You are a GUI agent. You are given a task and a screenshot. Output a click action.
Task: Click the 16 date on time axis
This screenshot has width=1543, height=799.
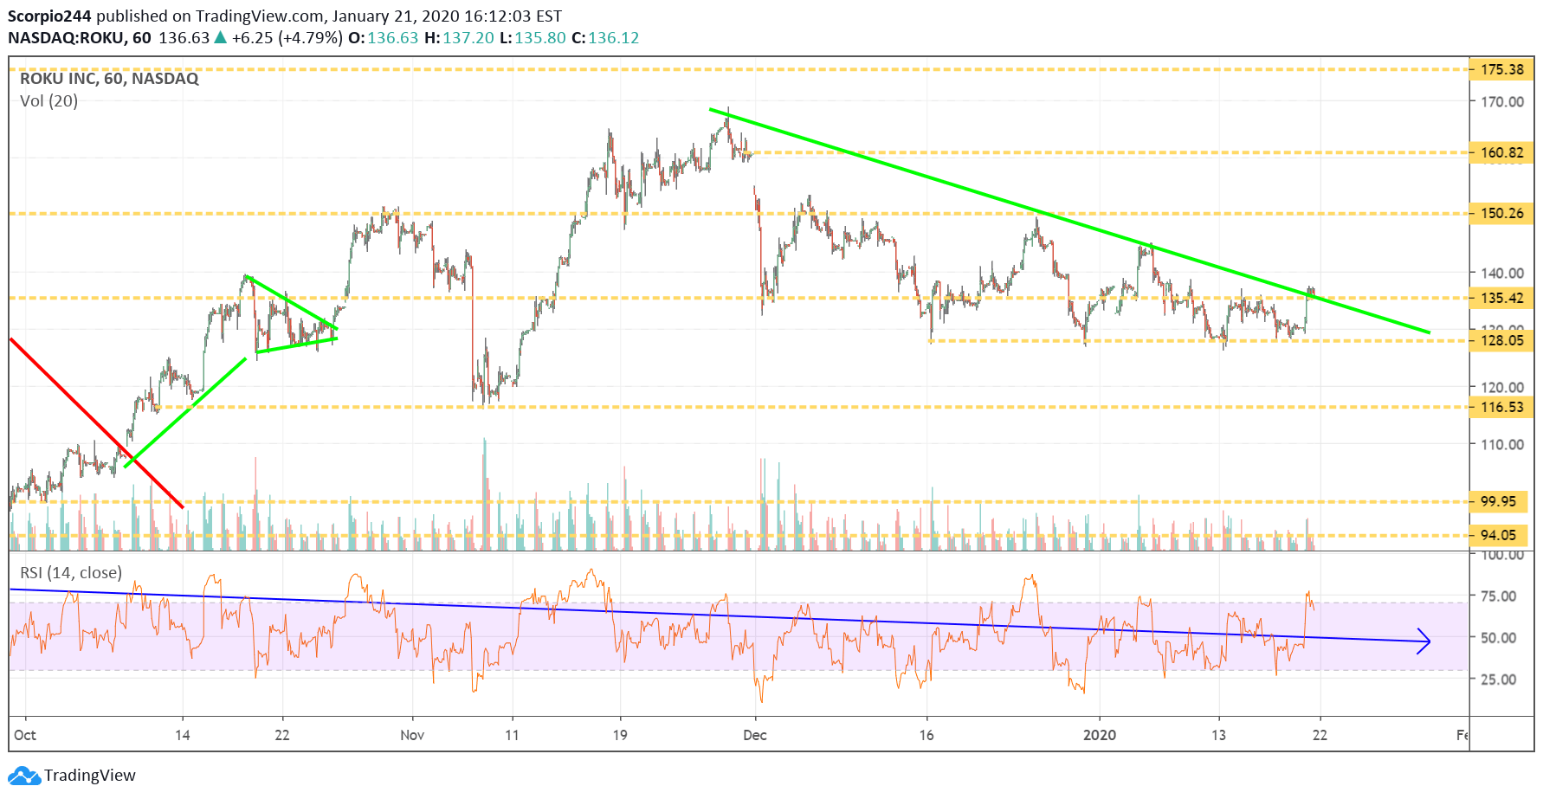pos(926,735)
